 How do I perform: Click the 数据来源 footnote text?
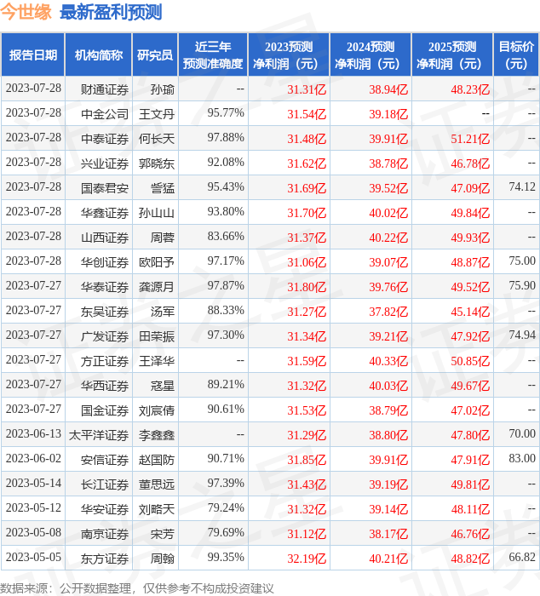137,588
